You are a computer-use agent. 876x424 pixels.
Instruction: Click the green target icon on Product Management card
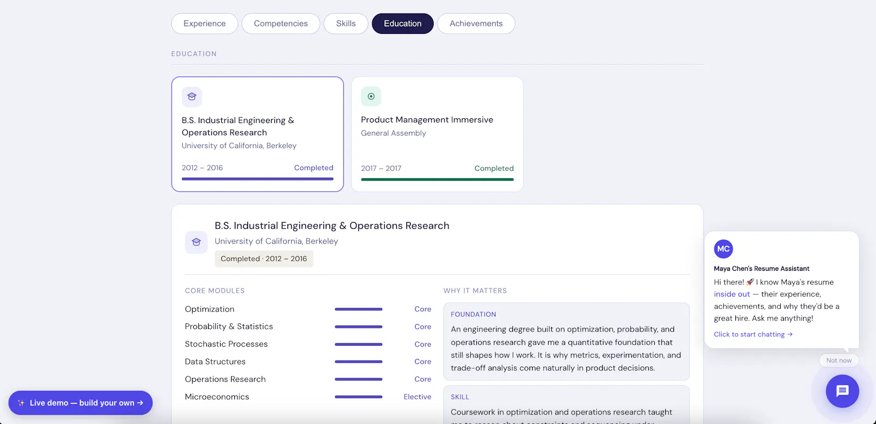(x=371, y=96)
